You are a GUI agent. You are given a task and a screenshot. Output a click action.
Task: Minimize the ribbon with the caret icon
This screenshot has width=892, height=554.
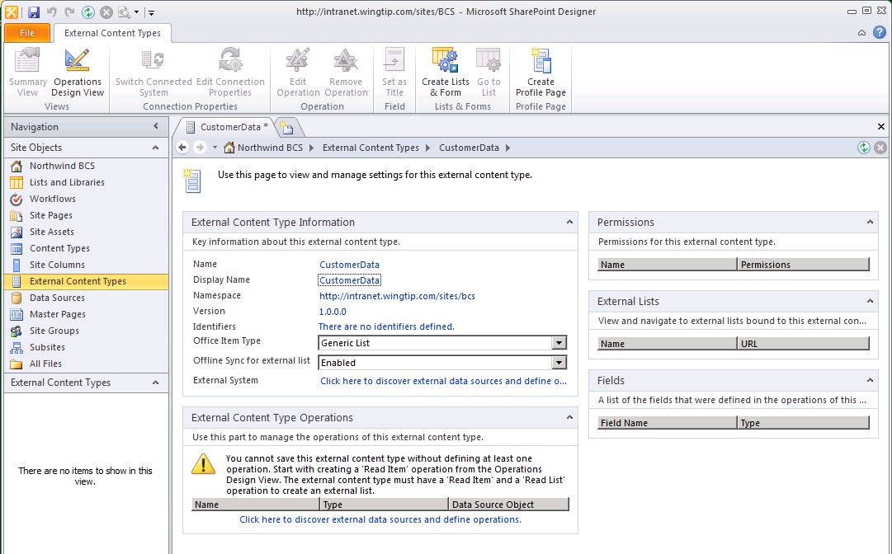pyautogui.click(x=861, y=33)
